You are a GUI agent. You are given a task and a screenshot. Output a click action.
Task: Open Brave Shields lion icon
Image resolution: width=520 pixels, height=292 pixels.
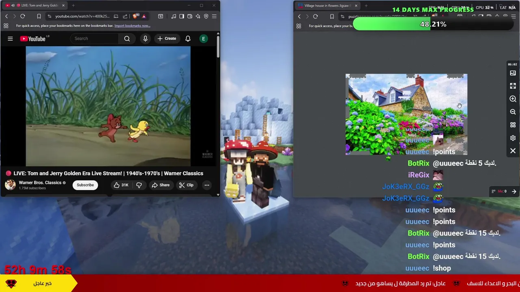[x=135, y=16]
